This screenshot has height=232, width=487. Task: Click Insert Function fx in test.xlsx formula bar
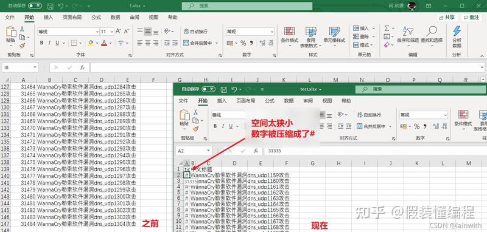tap(256, 151)
